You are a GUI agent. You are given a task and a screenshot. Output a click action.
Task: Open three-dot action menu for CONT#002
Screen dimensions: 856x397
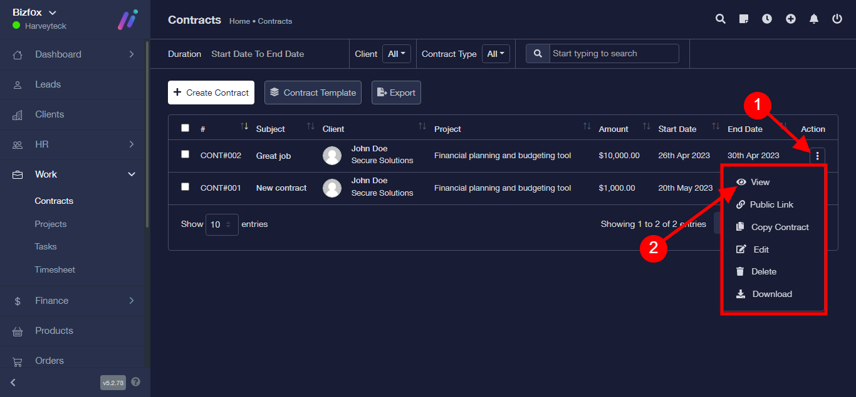pos(818,156)
